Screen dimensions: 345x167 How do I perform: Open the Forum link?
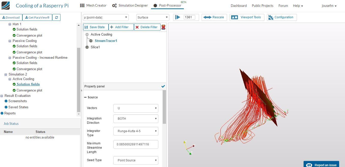[x=283, y=6]
